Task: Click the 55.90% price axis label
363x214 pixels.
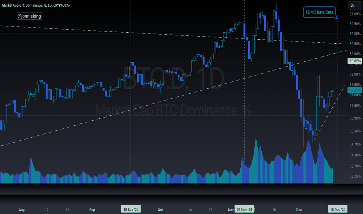Action: (x=355, y=118)
